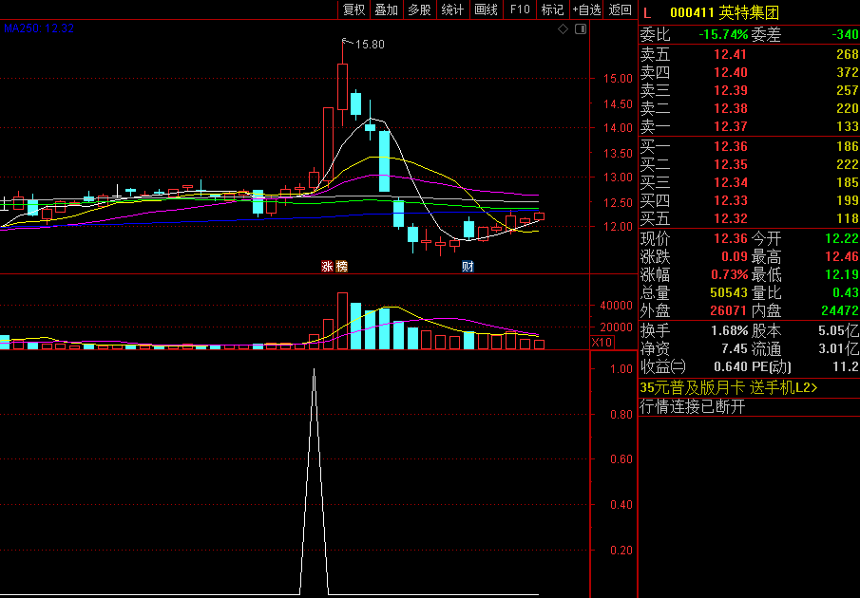Click 最高 value 12.46
Viewport: 860px width, 598px height.
(x=842, y=256)
